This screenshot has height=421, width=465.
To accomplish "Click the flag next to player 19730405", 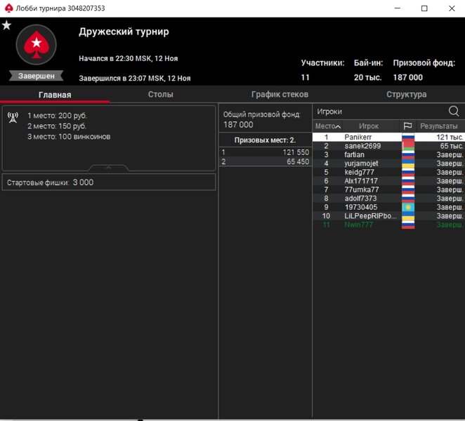I will tap(407, 208).
